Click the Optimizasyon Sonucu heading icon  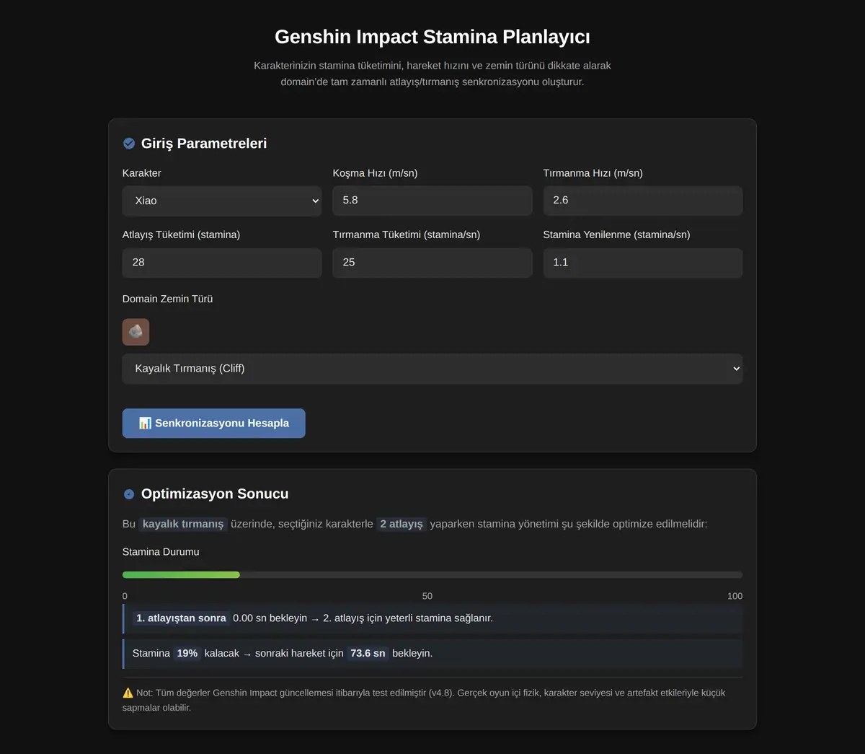(129, 494)
